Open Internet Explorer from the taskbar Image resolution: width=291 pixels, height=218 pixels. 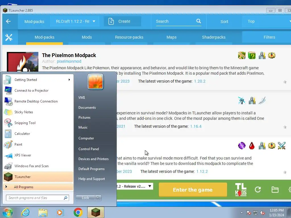(x=25, y=212)
